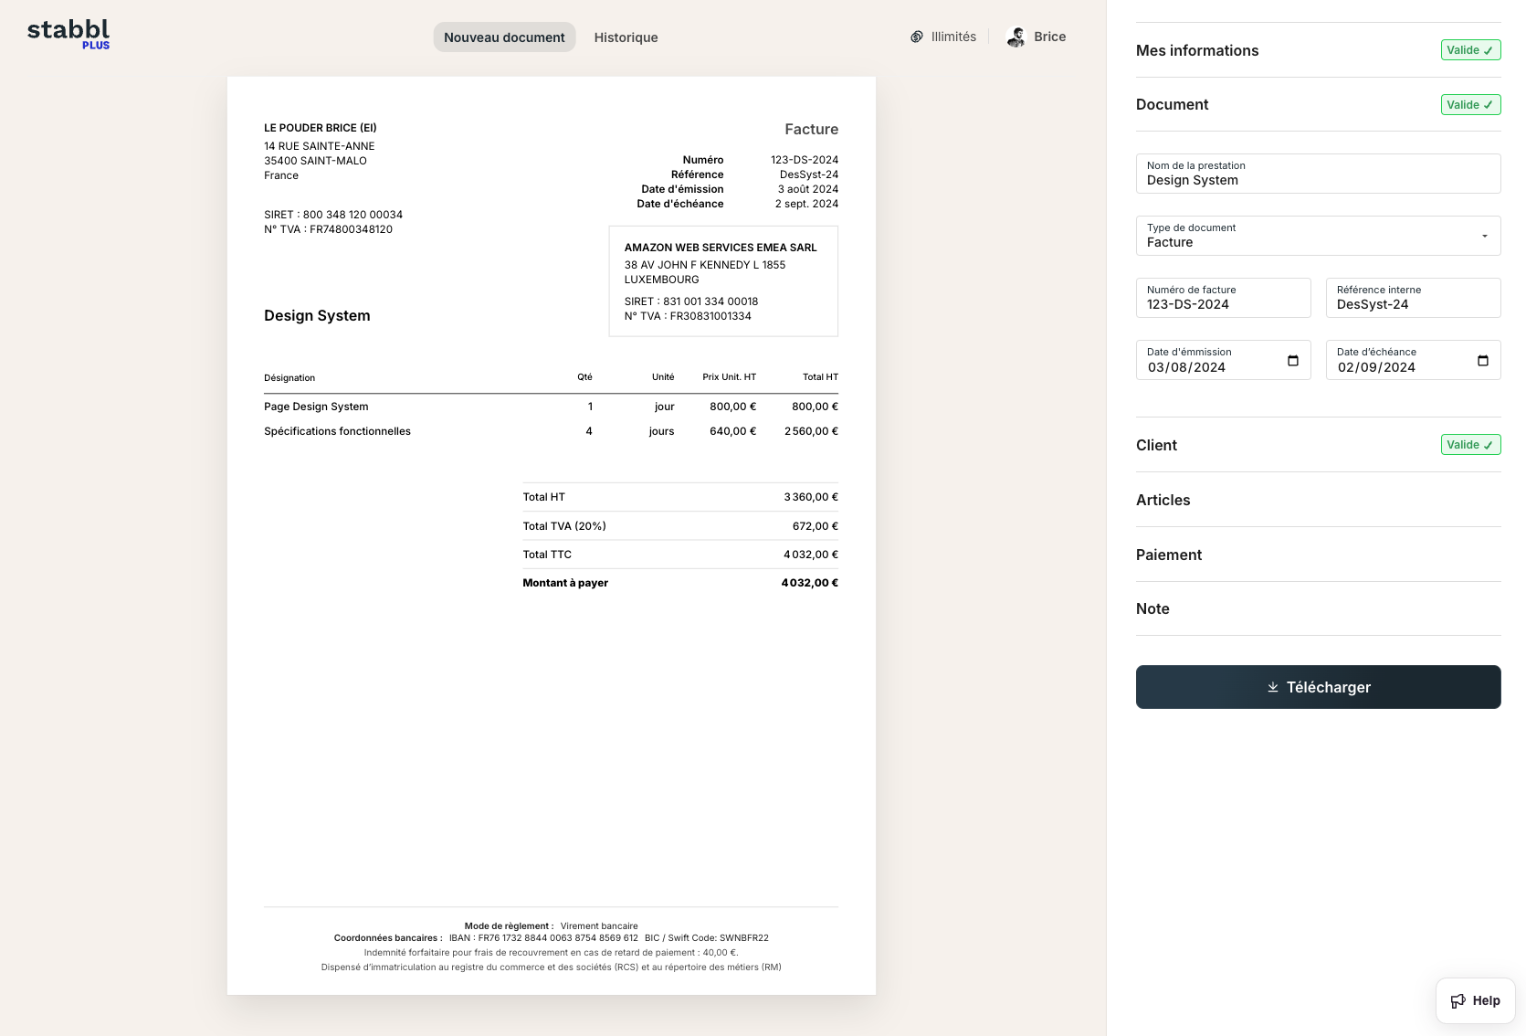
Task: Click the 640,00 € unit price
Action: coord(733,431)
